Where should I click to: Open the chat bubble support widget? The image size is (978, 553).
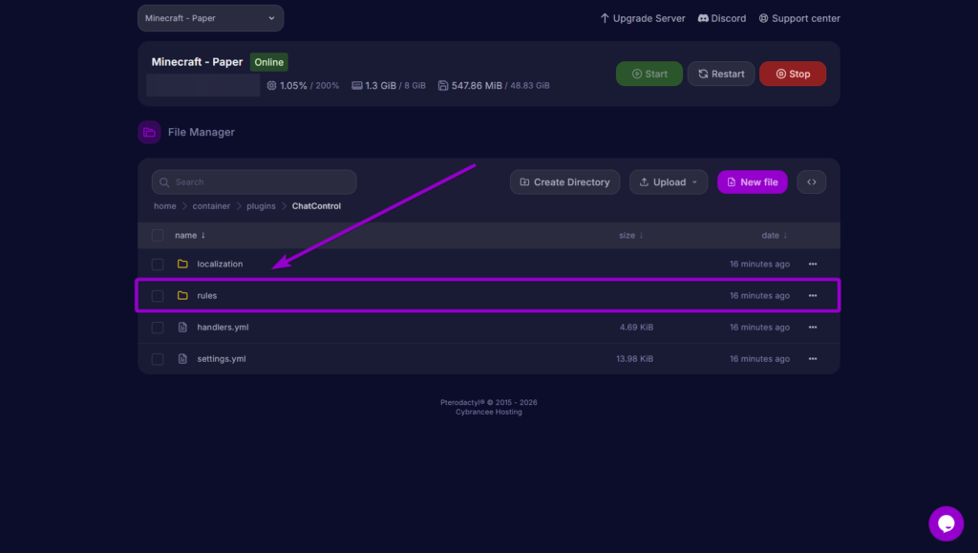pos(946,523)
